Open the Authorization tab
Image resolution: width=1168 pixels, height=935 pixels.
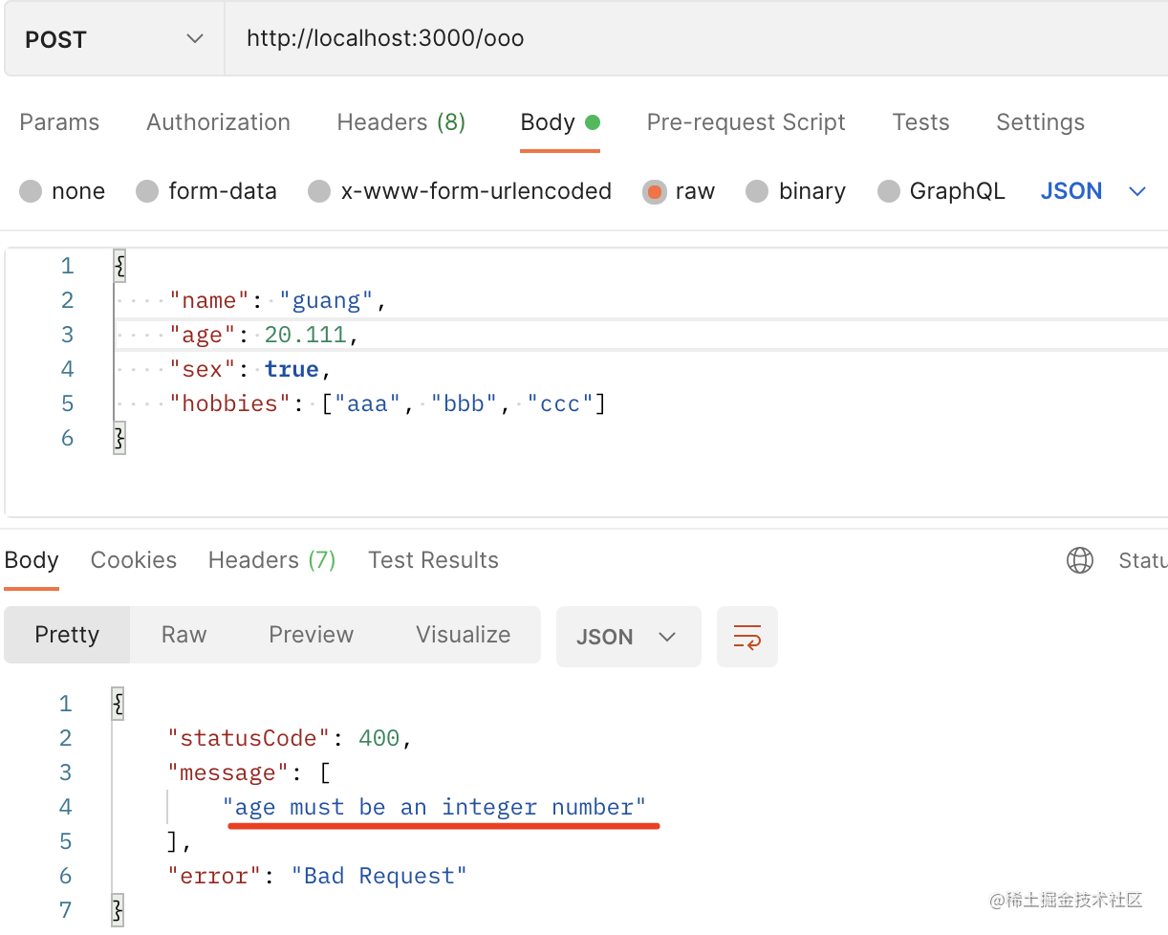(218, 122)
